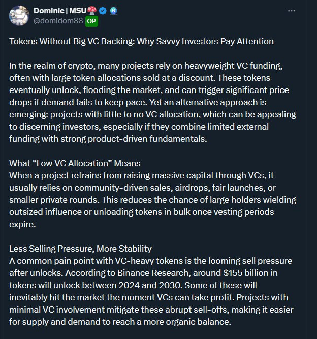The width and height of the screenshot is (317, 339).
Task: Click the $155 billion figure in the text
Action: tap(245, 273)
